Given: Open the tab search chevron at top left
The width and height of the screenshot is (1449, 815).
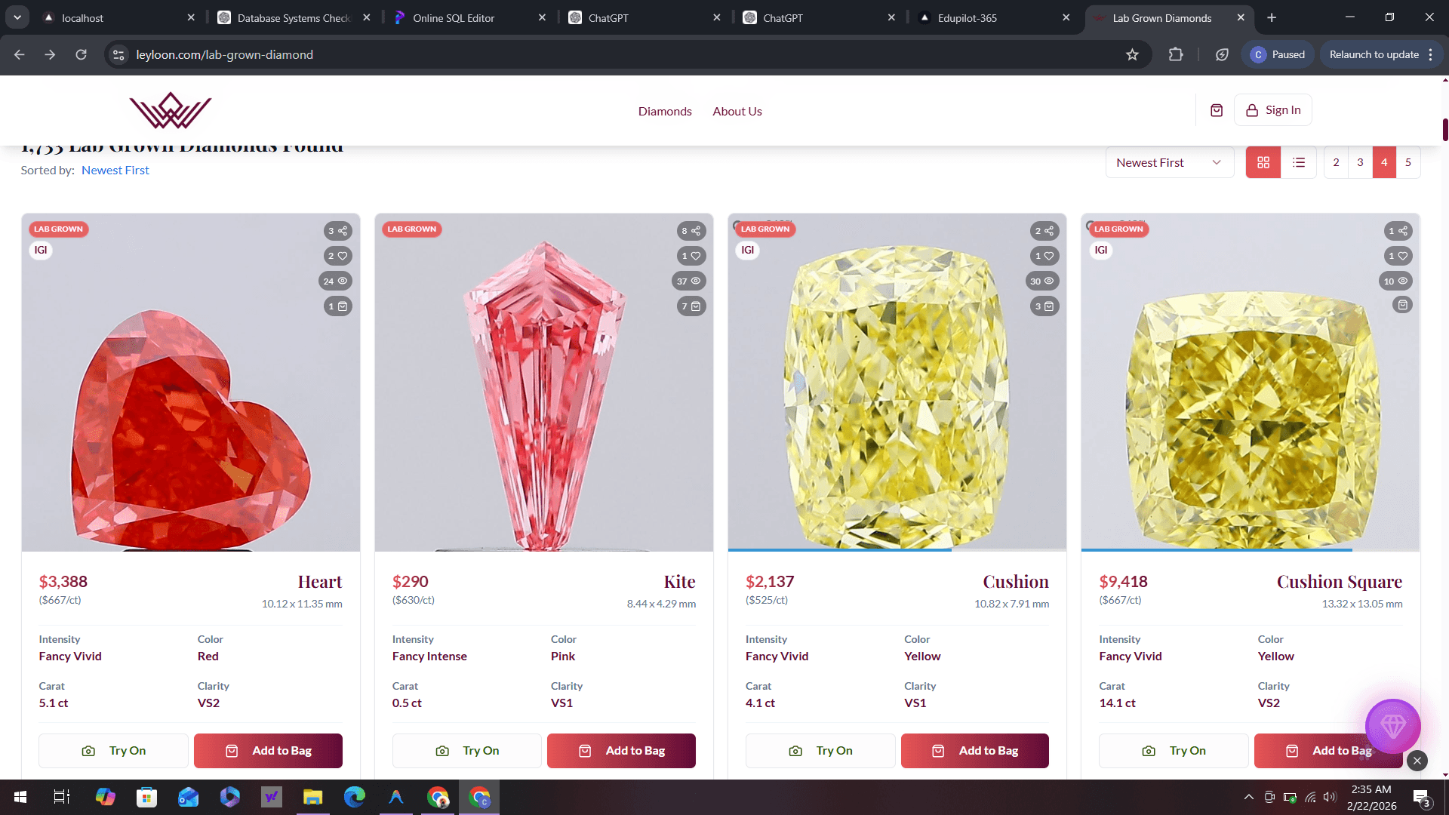Looking at the screenshot, I should 17,17.
